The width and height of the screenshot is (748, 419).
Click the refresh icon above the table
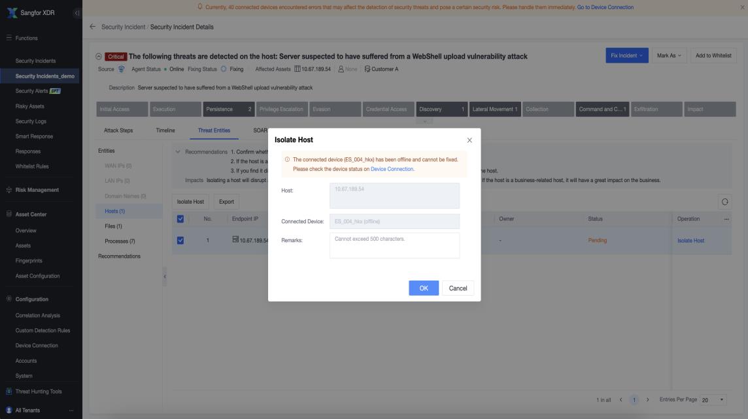pyautogui.click(x=724, y=202)
